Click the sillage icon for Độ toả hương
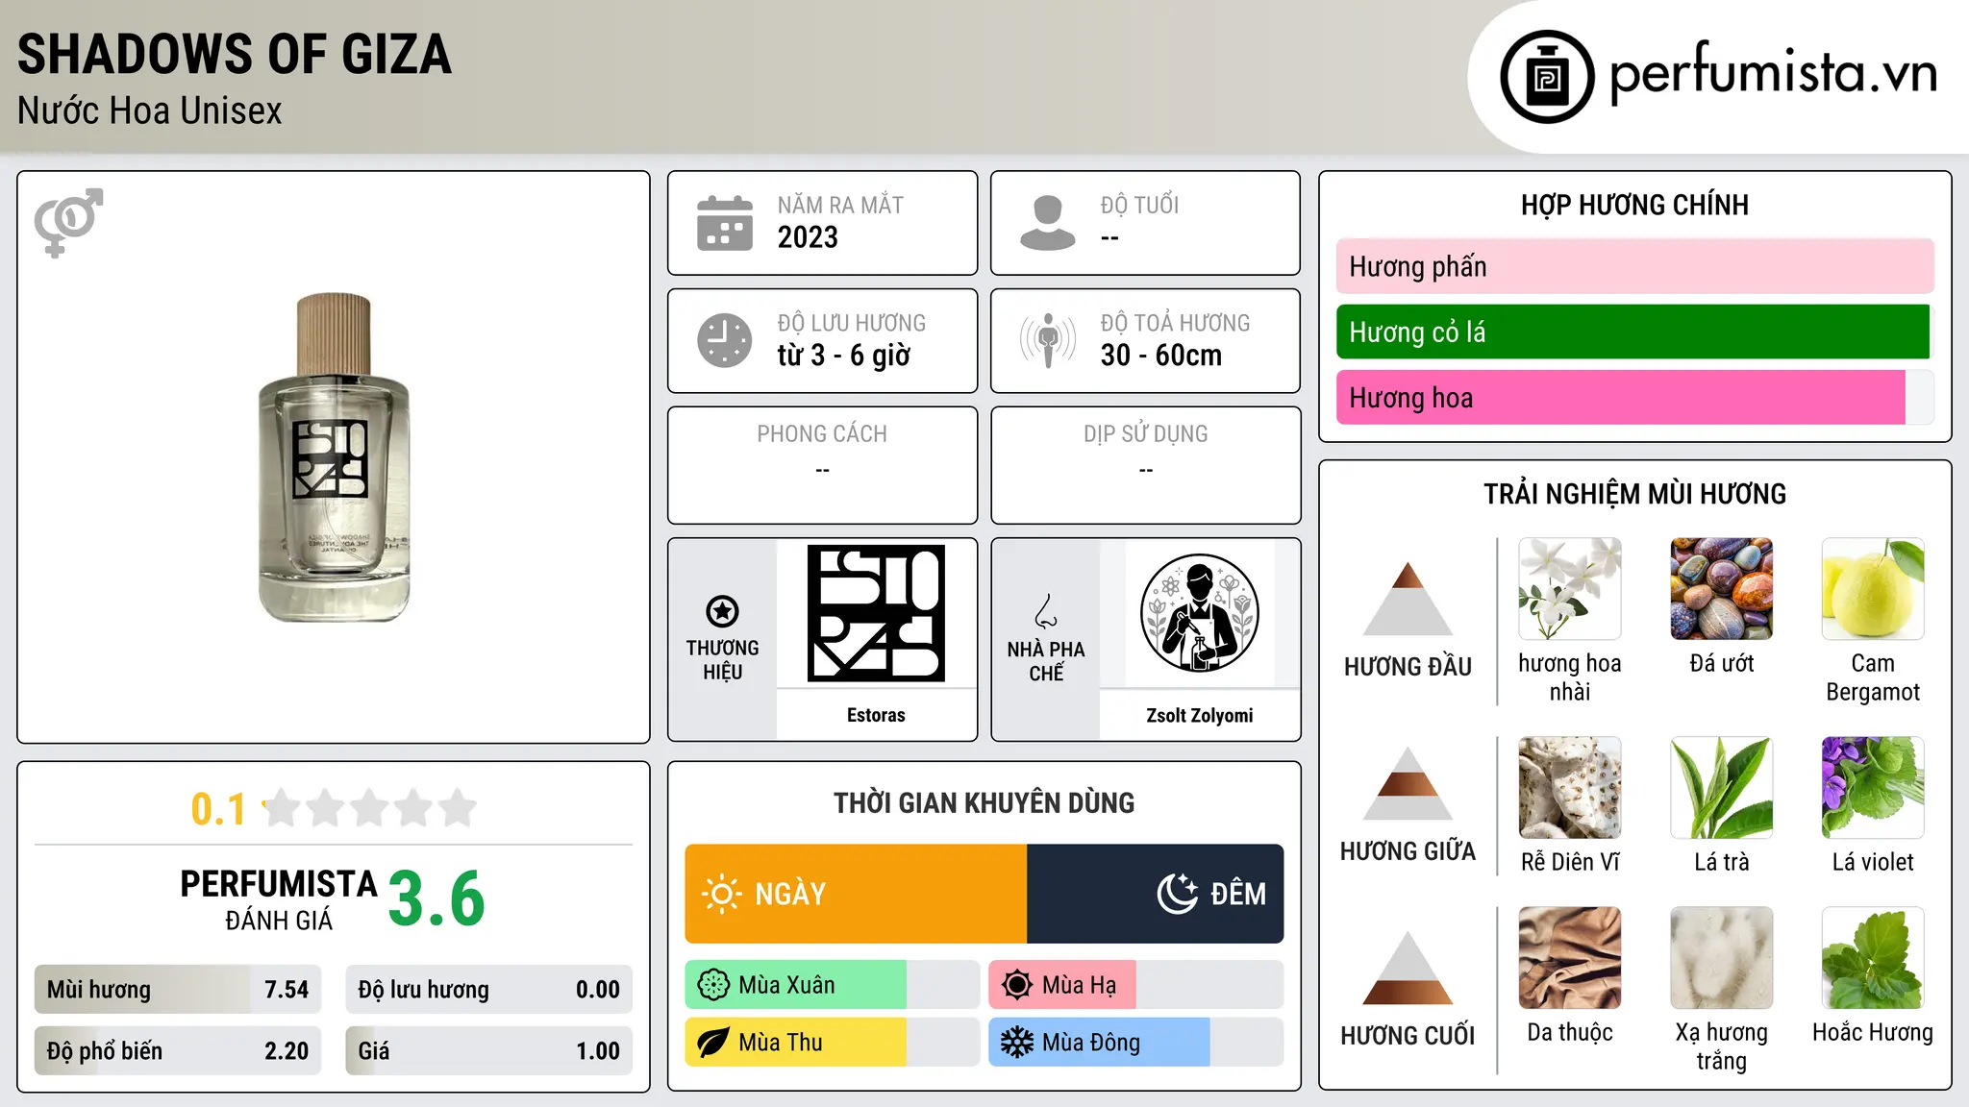The height and width of the screenshot is (1107, 1969). (x=1047, y=340)
